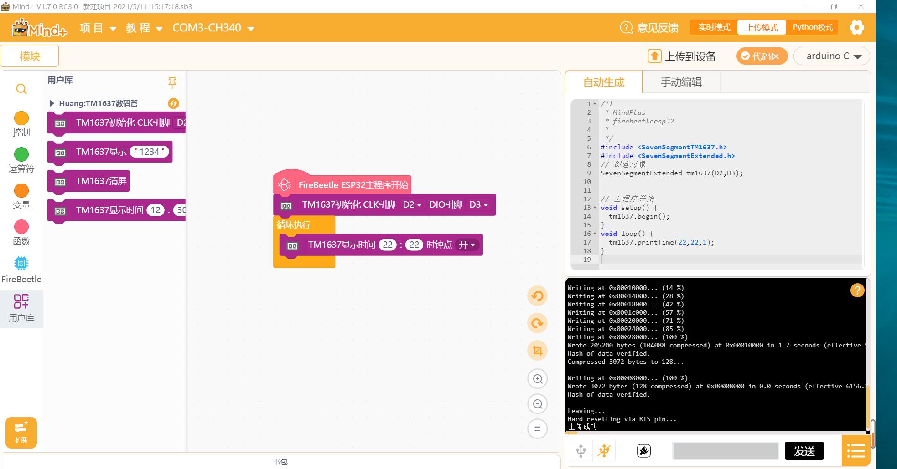
Task: Click the Mind+ logo
Action: tap(39, 28)
